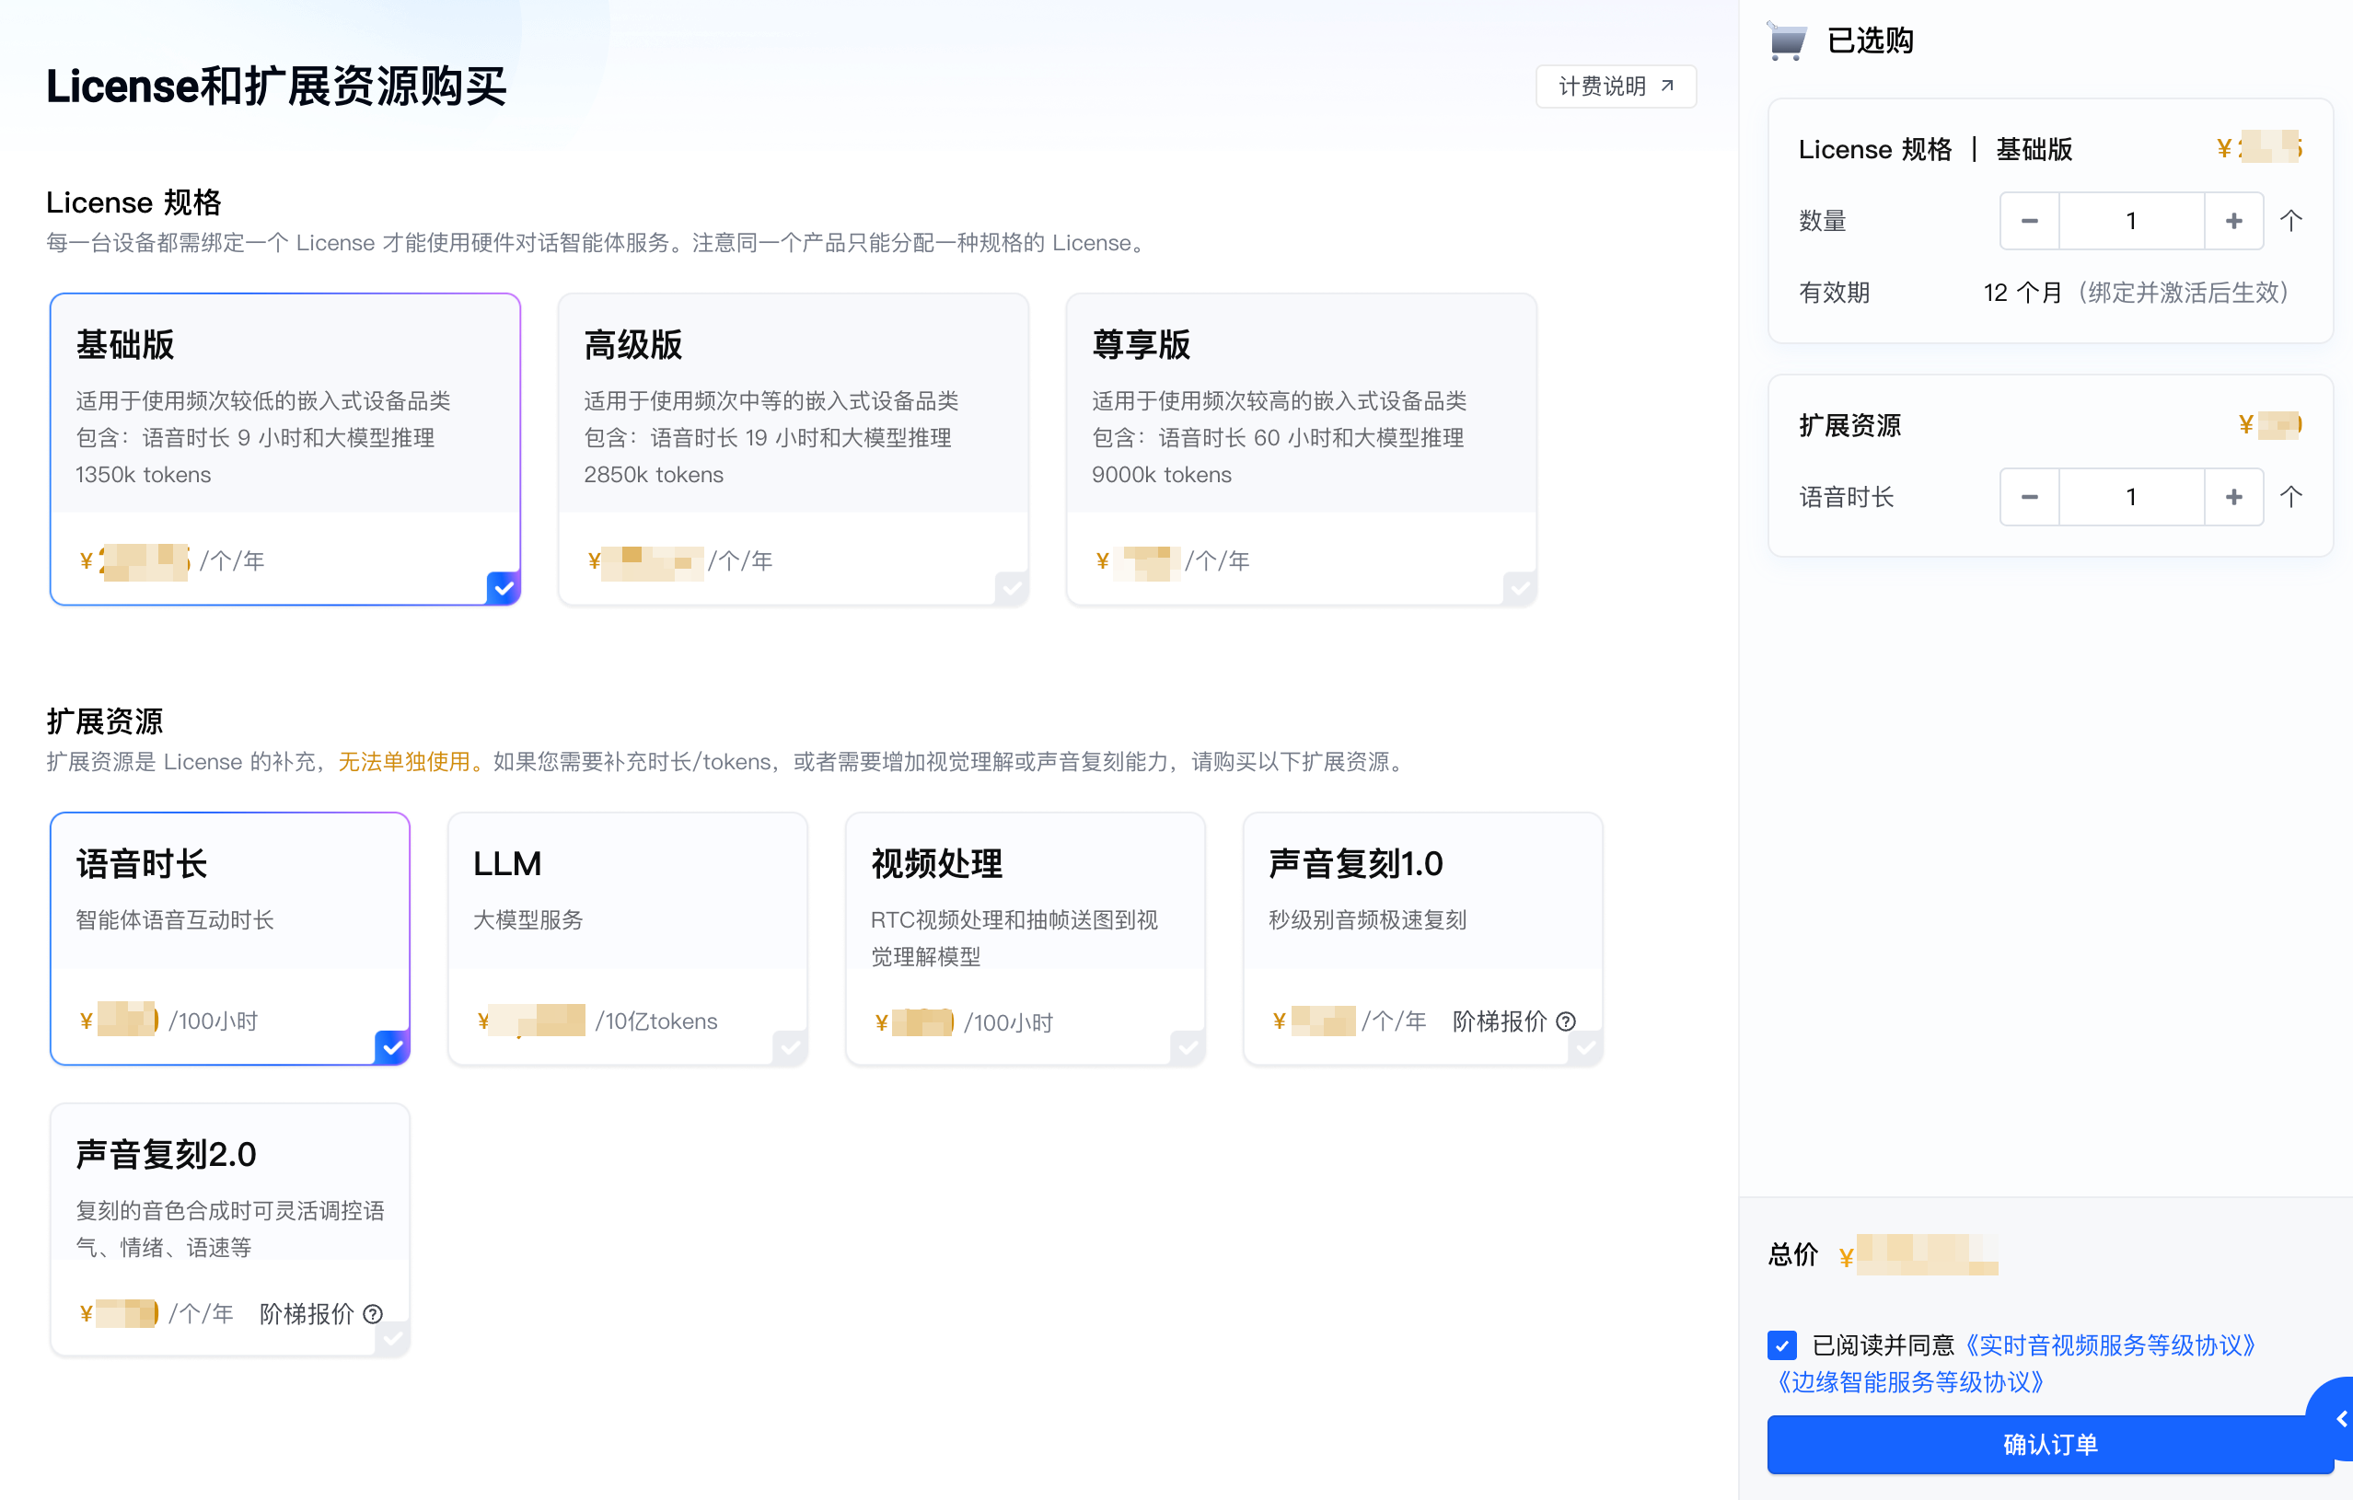Image resolution: width=2353 pixels, height=1500 pixels.
Task: Click the shopping cart icon
Action: (x=1787, y=41)
